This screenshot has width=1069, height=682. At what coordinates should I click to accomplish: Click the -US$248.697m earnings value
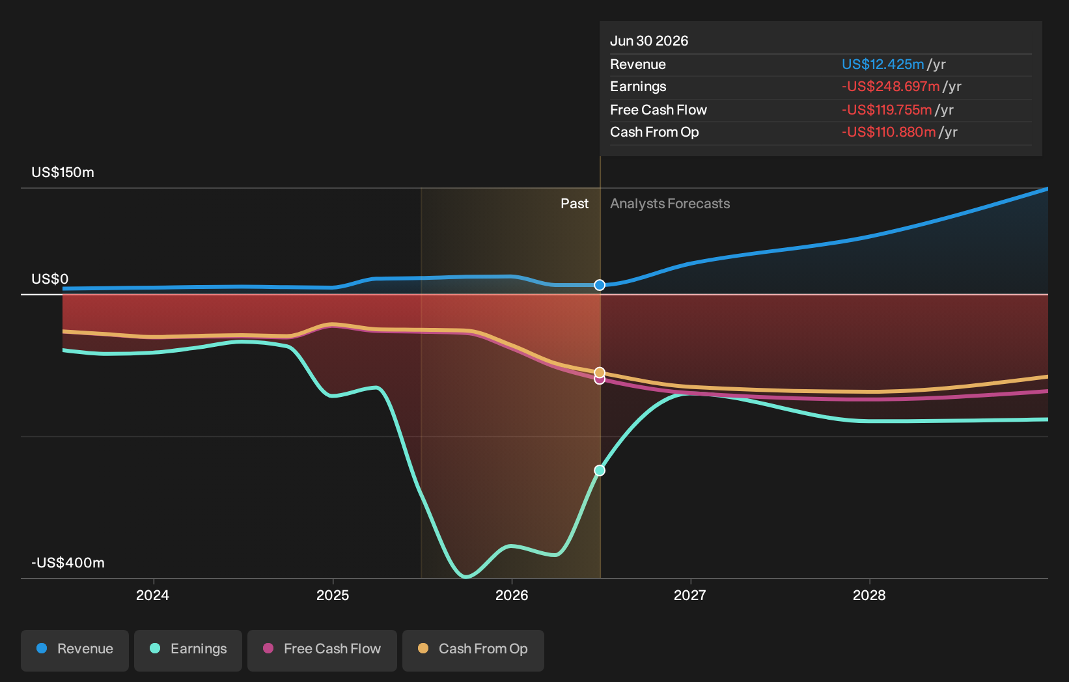coord(891,87)
